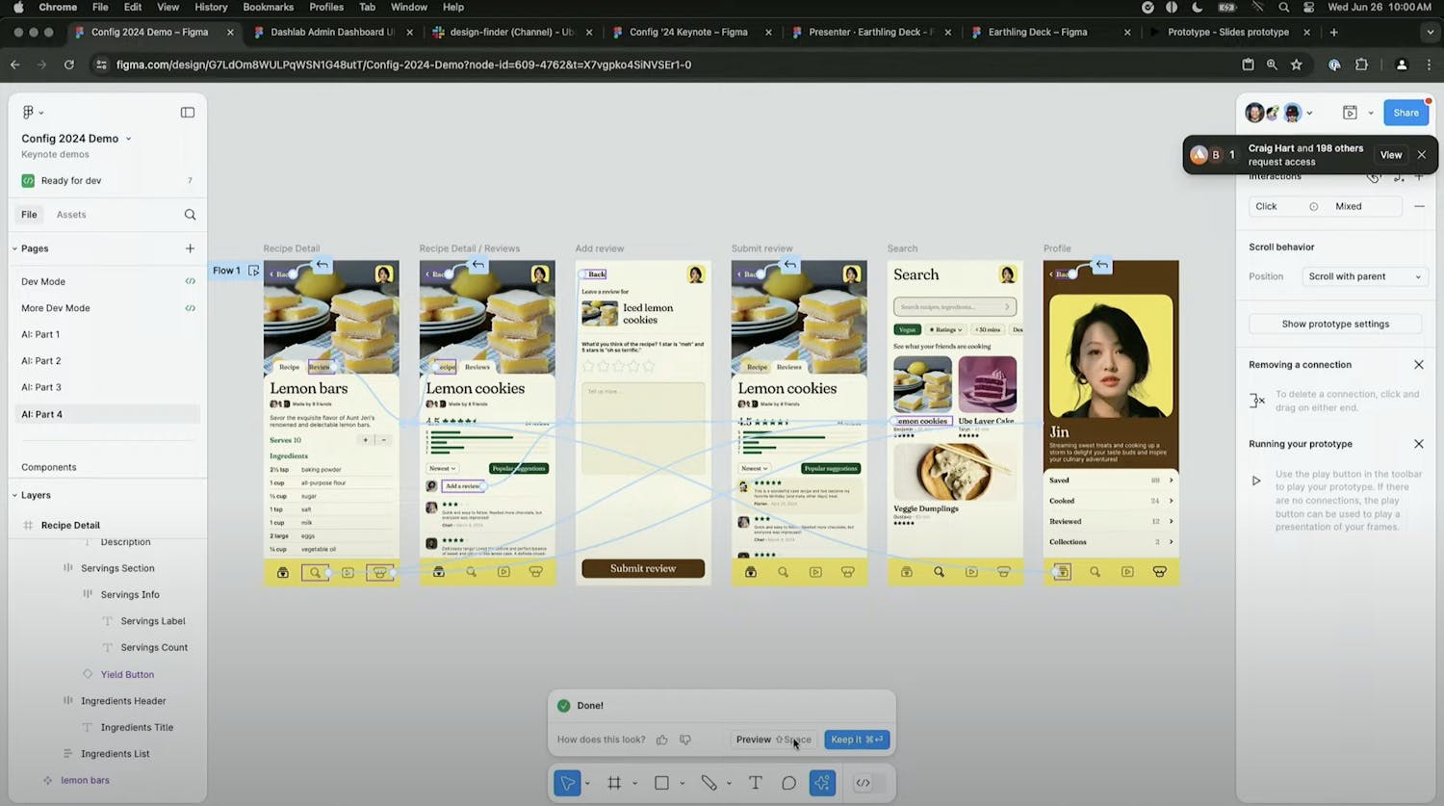Give thumbs up feedback on result
This screenshot has width=1444, height=806.
662,740
